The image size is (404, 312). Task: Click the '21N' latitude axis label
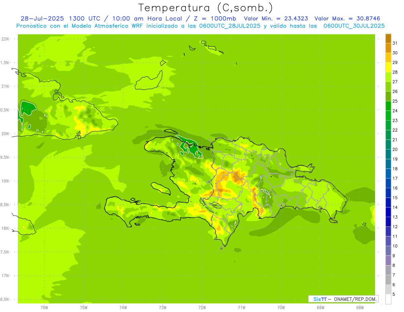pos(5,86)
